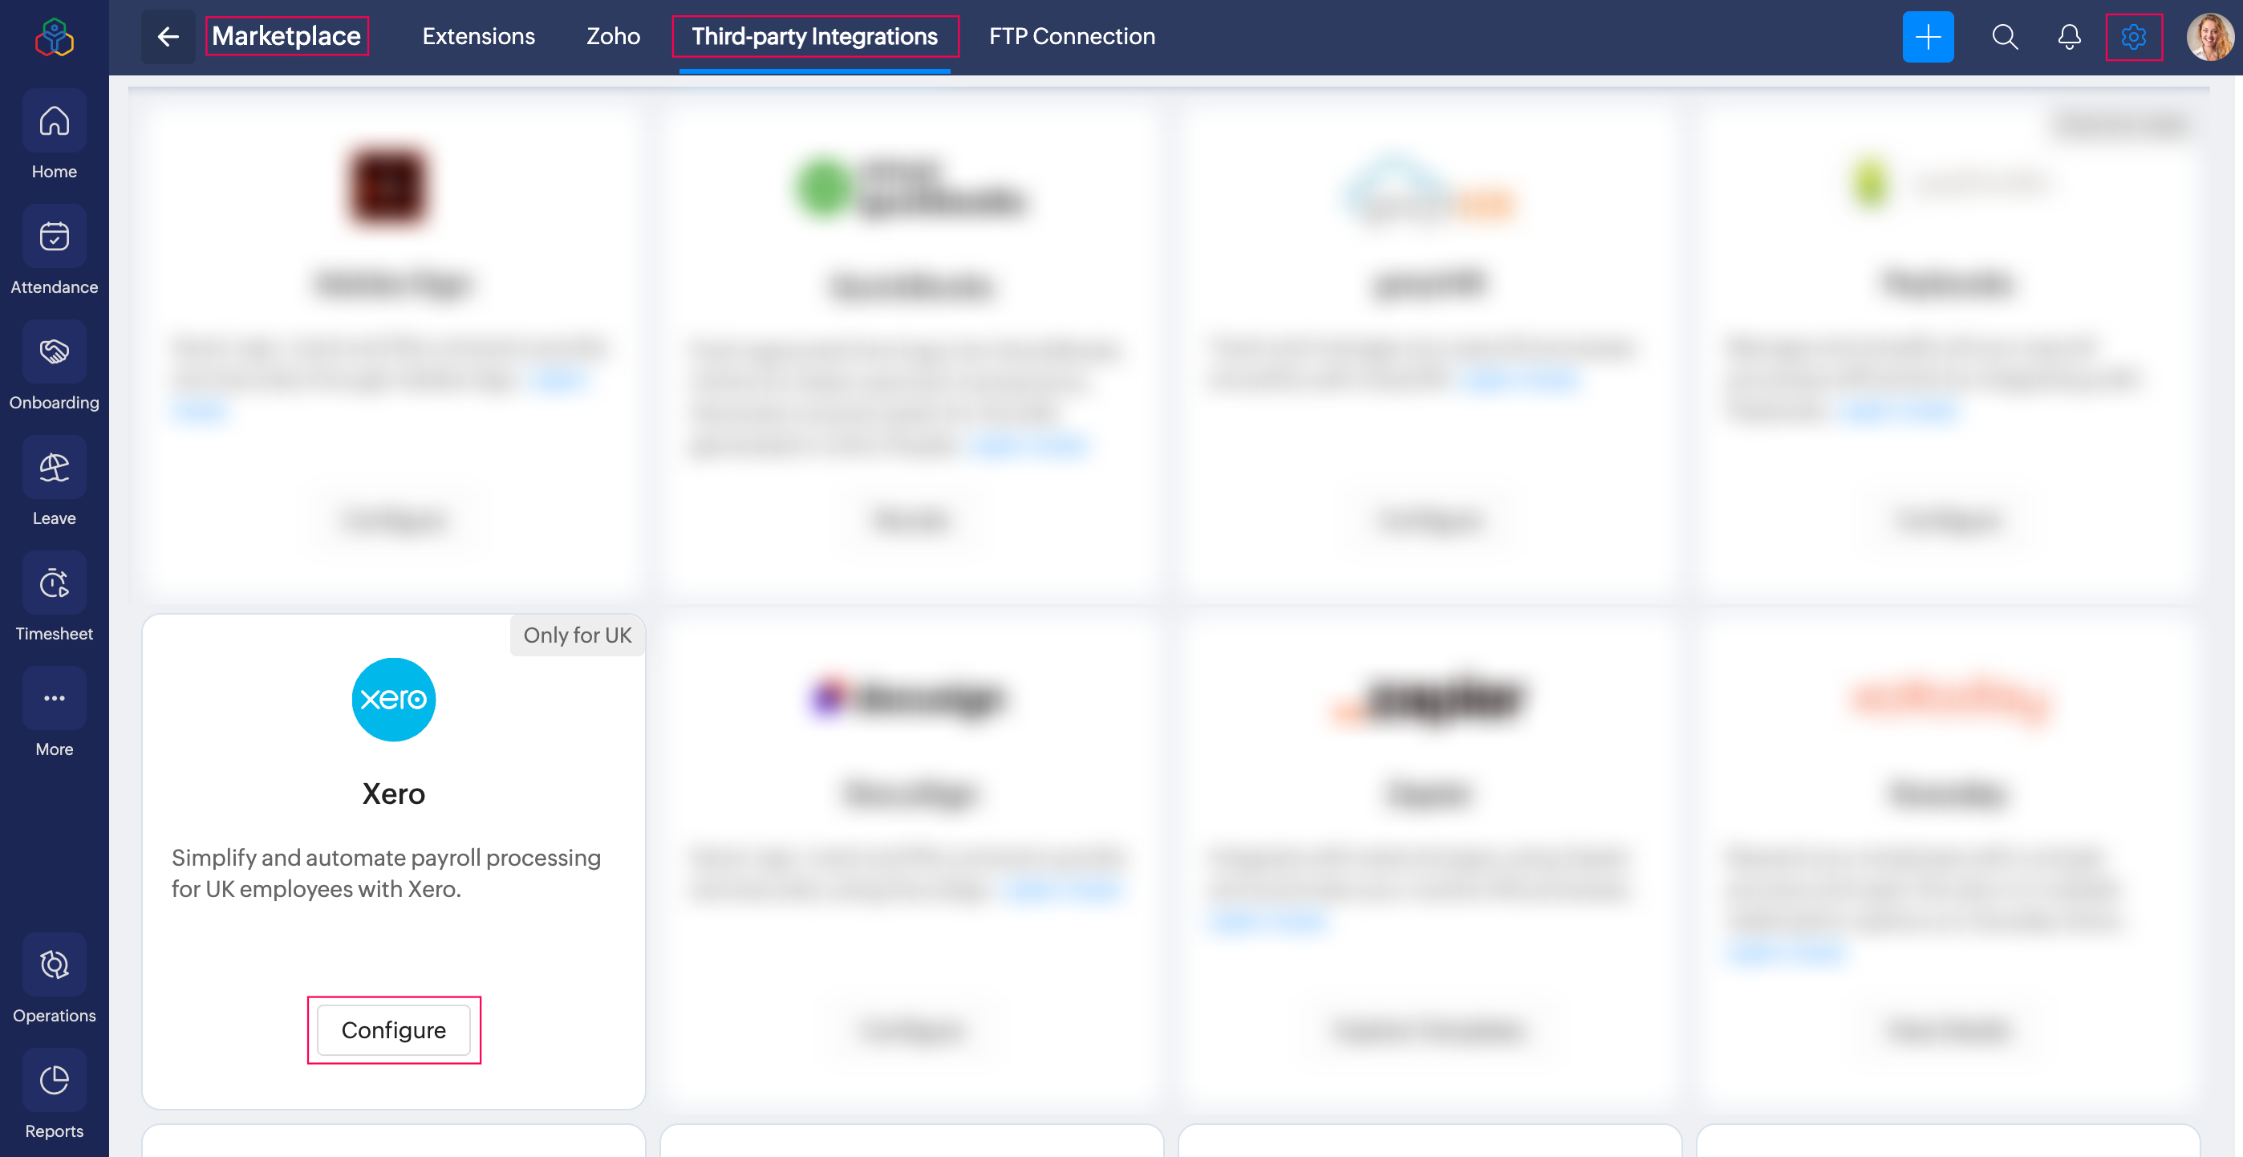Switch to FTP Connection tab
Screen dimensions: 2243x1157
(x=1071, y=37)
